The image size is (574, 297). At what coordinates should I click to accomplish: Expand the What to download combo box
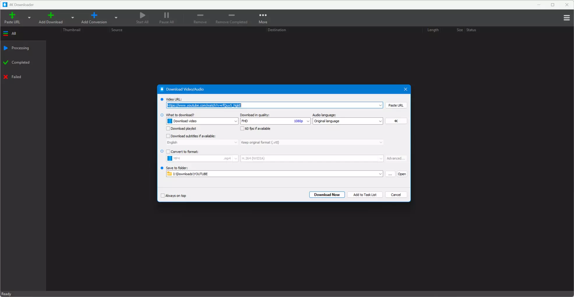pyautogui.click(x=202, y=121)
